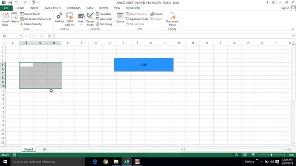This screenshot has height=166, width=296.
Task: Toggle Design Mode
Action: [90, 19]
